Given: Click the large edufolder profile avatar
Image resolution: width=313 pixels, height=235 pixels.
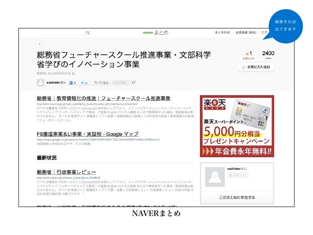Looking at the screenshot, I should (215, 177).
